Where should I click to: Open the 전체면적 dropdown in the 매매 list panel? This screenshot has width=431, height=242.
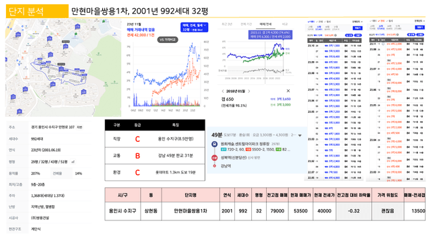pyautogui.click(x=358, y=22)
